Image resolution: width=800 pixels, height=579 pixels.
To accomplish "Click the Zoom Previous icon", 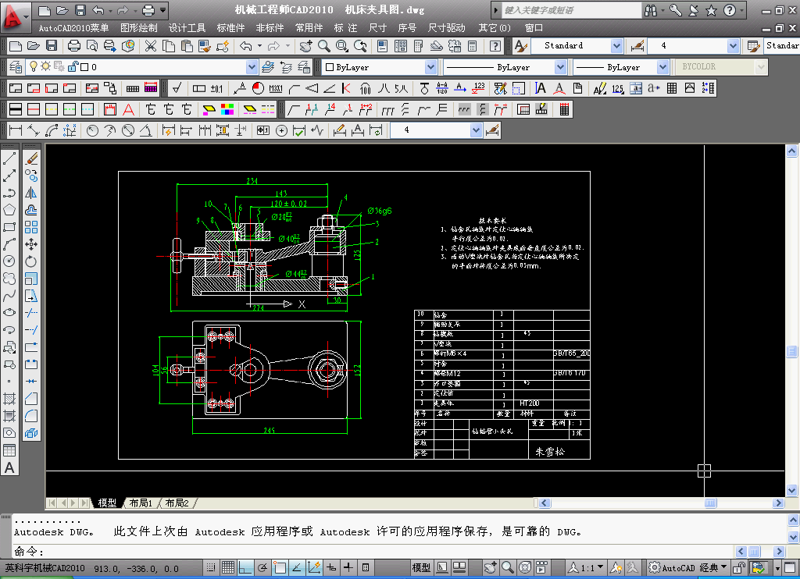I will pos(361,46).
